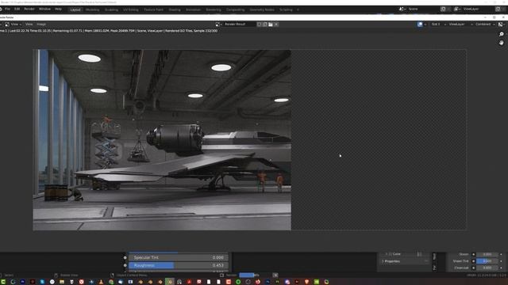Open the Edit menu
Image resolution: width=508 pixels, height=285 pixels.
point(17,9)
